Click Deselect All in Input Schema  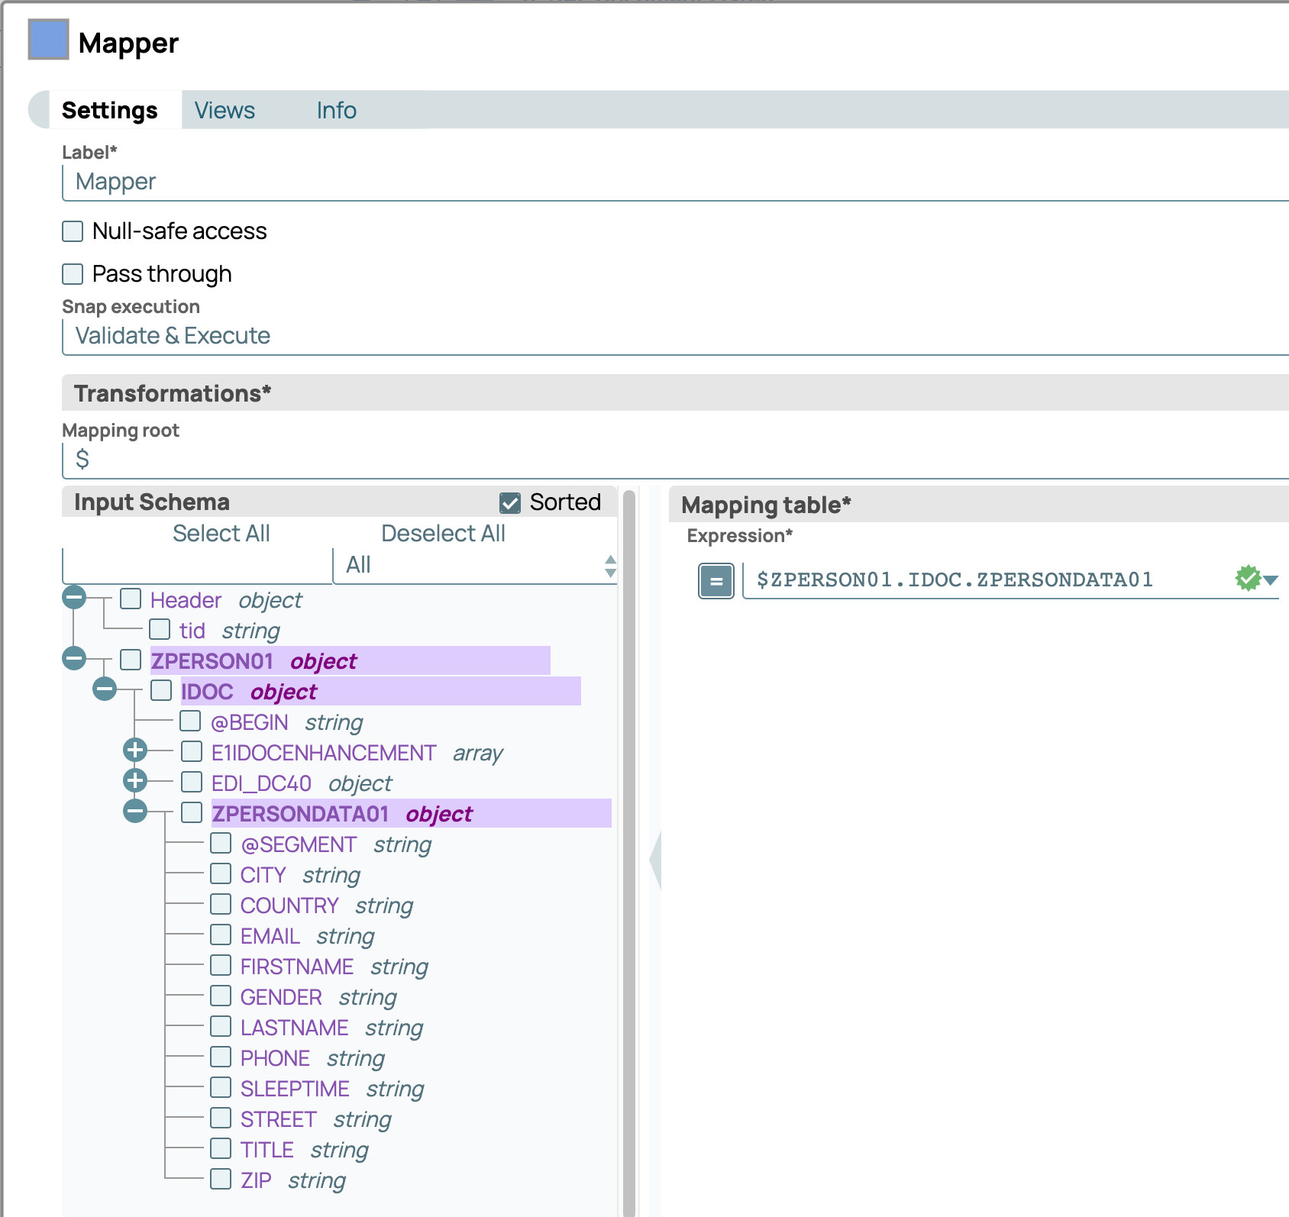point(443,534)
